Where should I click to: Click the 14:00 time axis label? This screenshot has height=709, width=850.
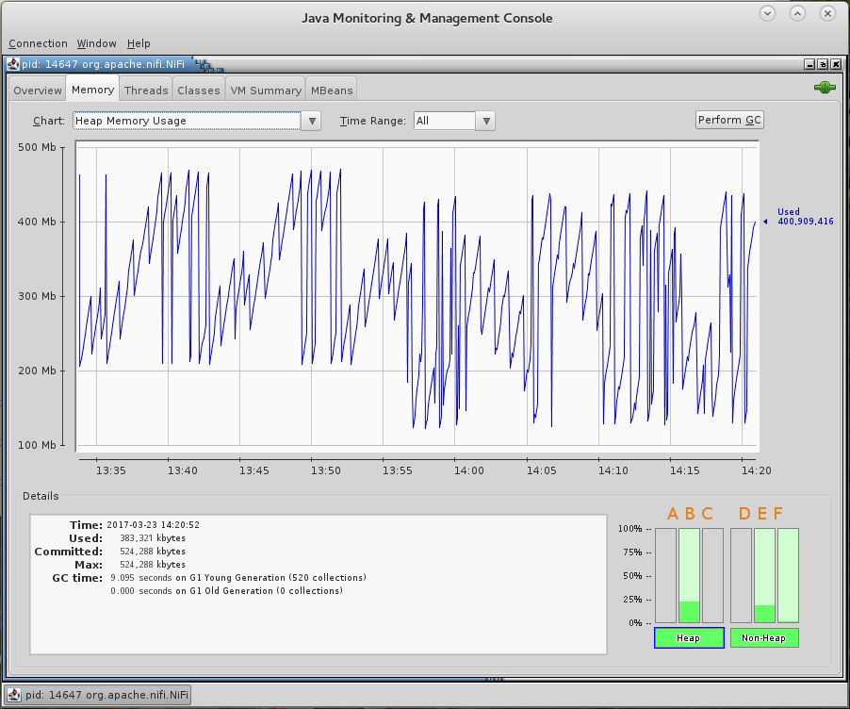(469, 470)
